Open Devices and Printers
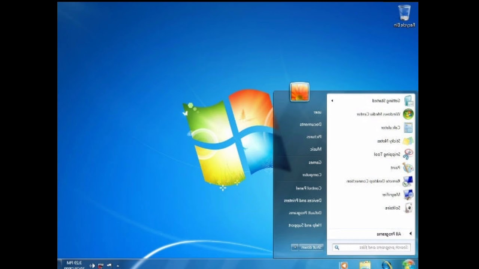This screenshot has height=269, width=479. (x=303, y=201)
